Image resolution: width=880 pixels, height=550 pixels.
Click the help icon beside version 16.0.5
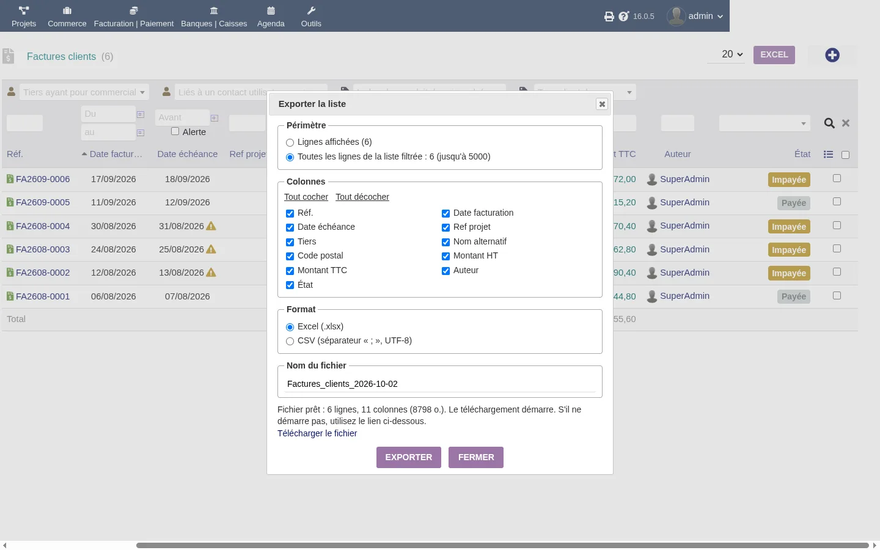tap(623, 16)
